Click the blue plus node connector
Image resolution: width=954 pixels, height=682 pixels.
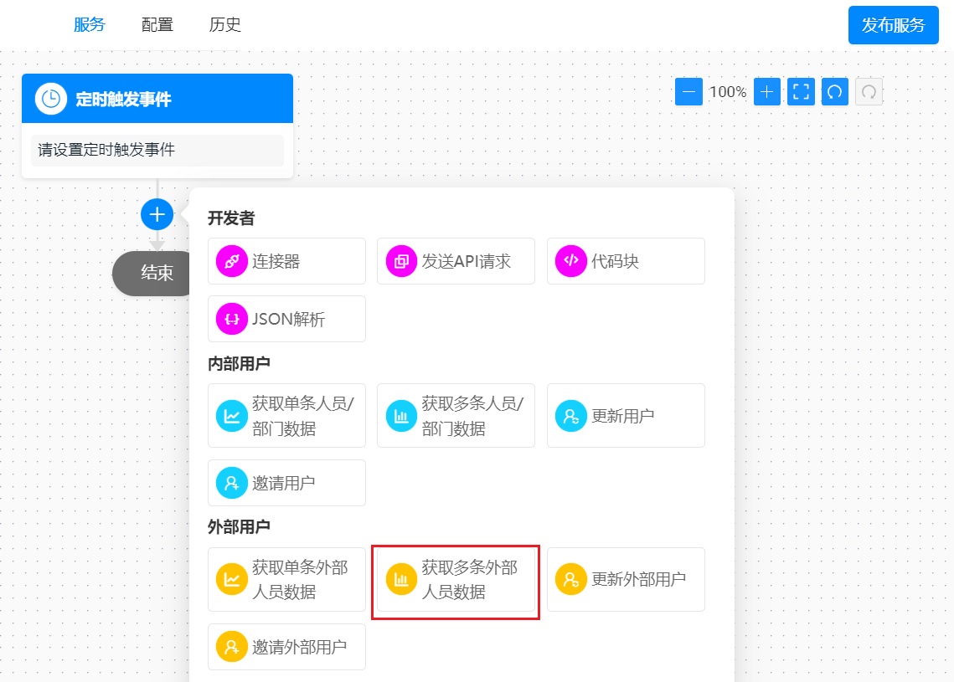[x=157, y=214]
